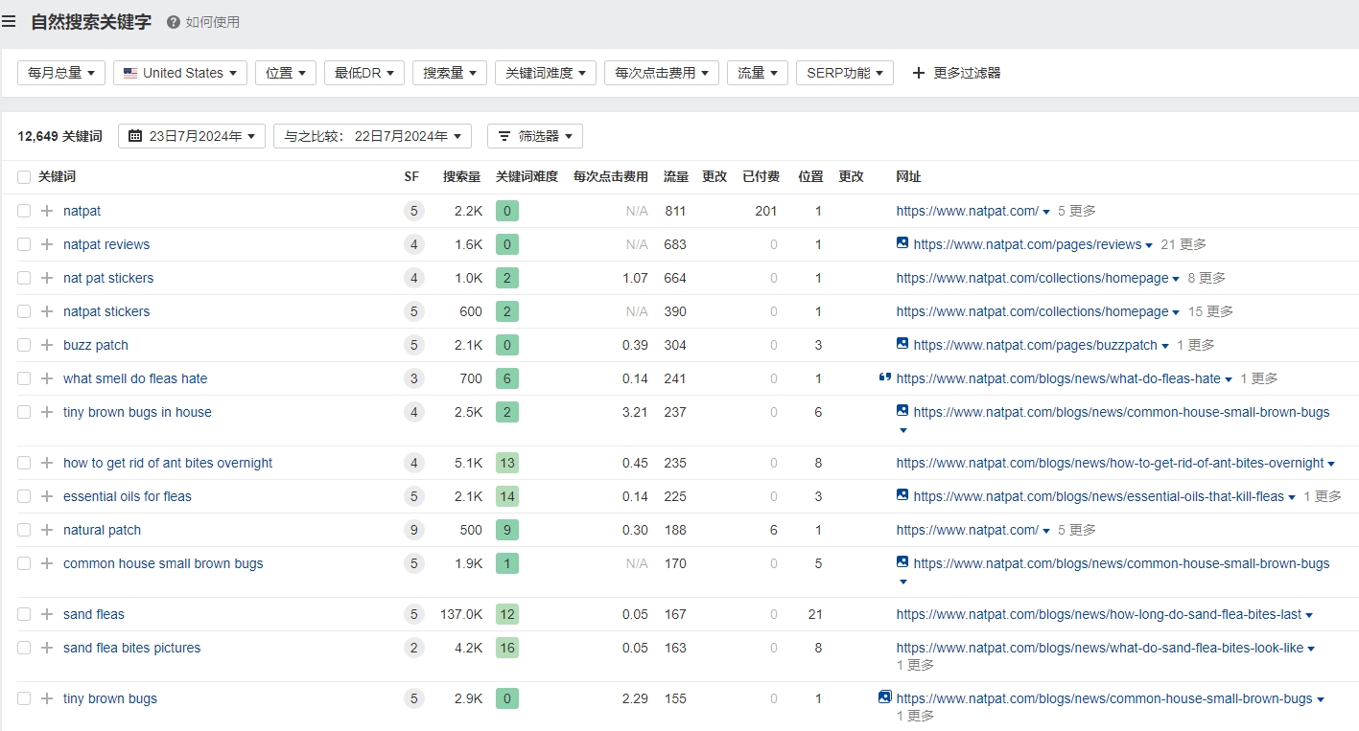Screen dimensions: 1359x731
Task: Open the 位置 filter dropdown
Action: pos(286,73)
